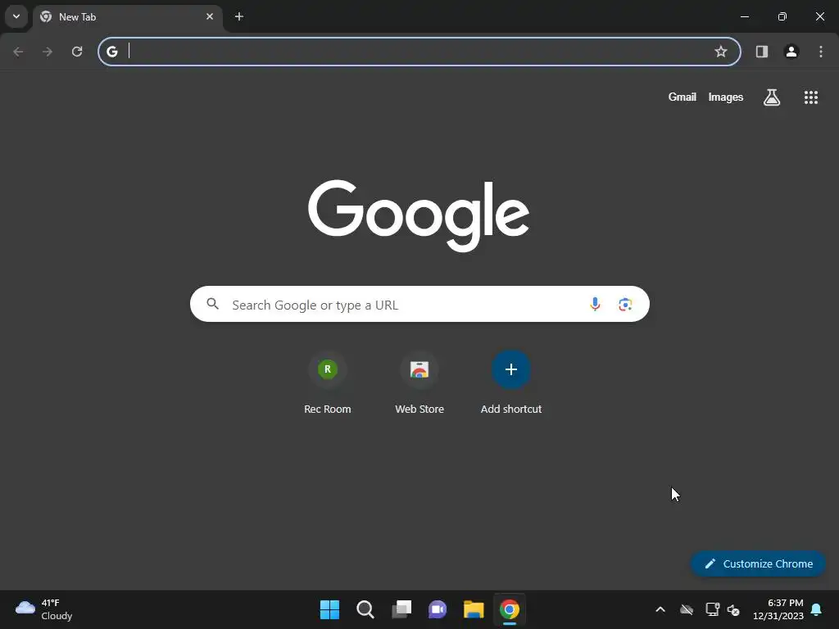This screenshot has height=629, width=839.
Task: Click the Chrome taskbar icon
Action: [x=510, y=609]
